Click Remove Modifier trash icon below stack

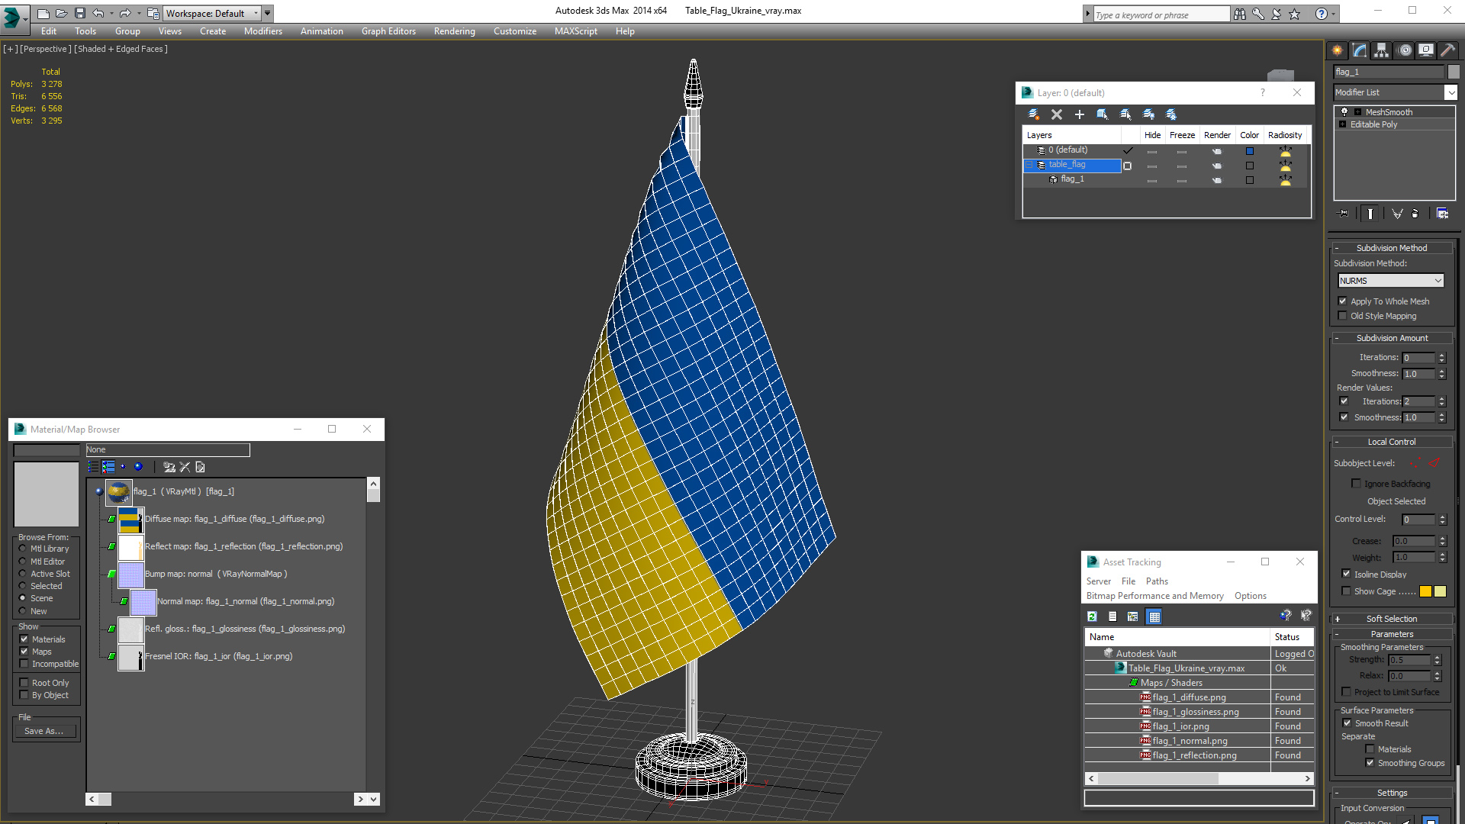(x=1415, y=214)
